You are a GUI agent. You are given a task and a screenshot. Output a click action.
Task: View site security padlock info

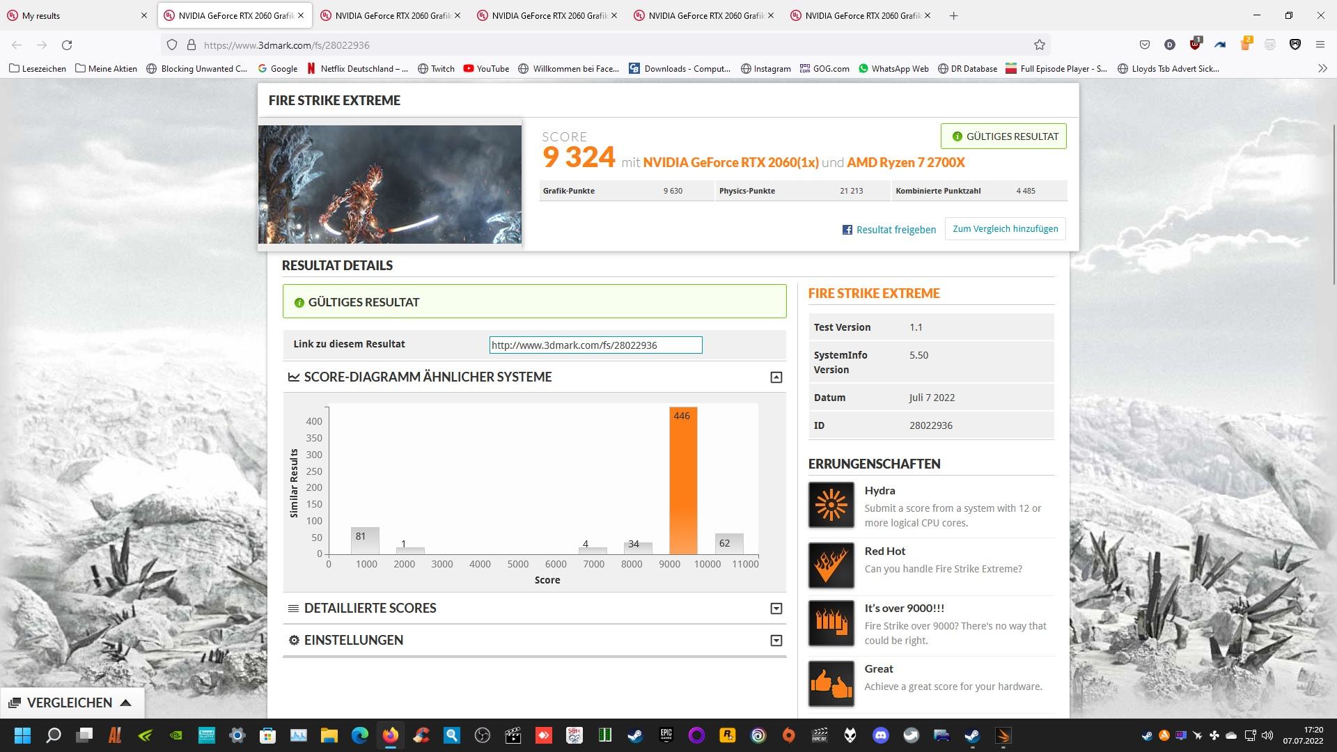tap(191, 45)
